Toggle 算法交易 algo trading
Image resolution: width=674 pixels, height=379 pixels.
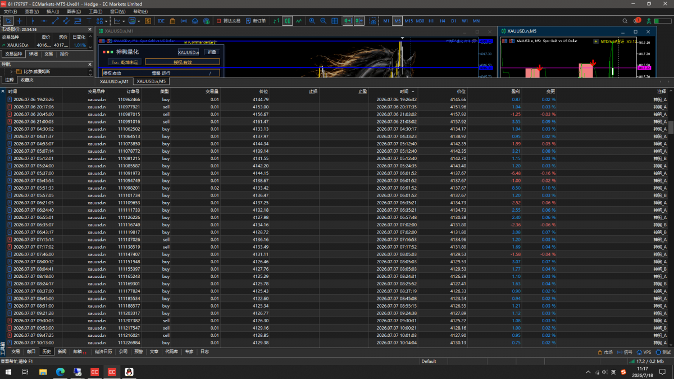[228, 21]
